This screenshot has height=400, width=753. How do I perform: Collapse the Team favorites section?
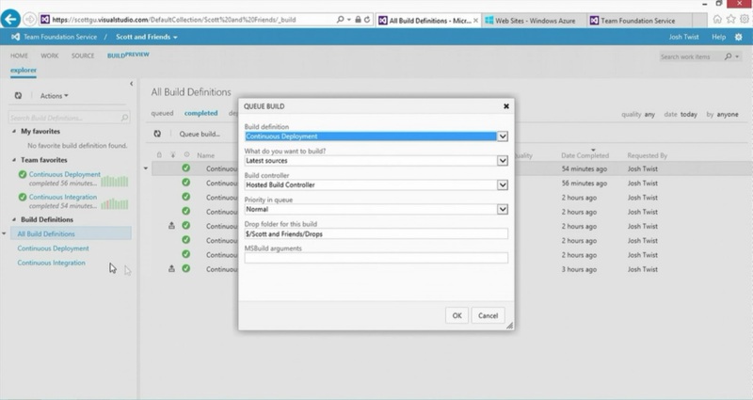point(14,160)
